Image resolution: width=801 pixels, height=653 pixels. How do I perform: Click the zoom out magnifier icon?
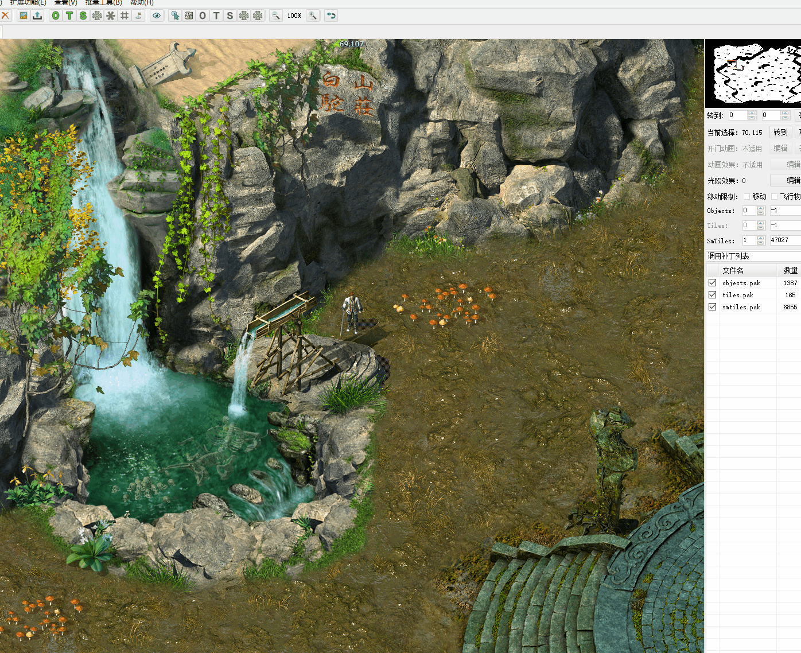(276, 15)
